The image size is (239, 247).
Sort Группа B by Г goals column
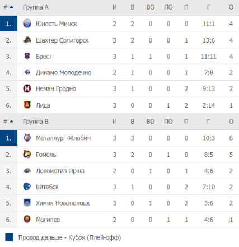click(209, 122)
